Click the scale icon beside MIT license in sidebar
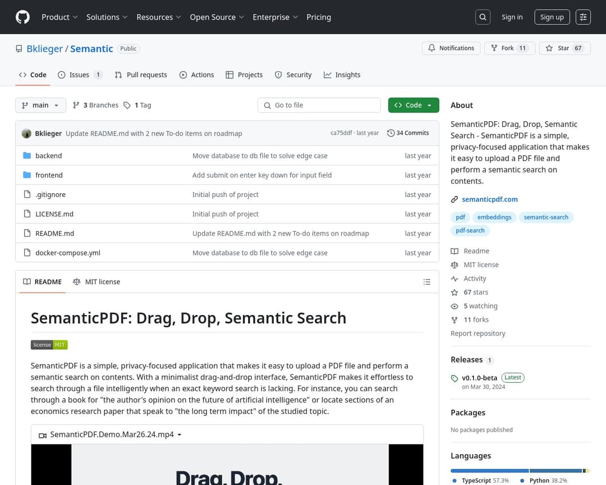The height and width of the screenshot is (485, 606). [454, 265]
